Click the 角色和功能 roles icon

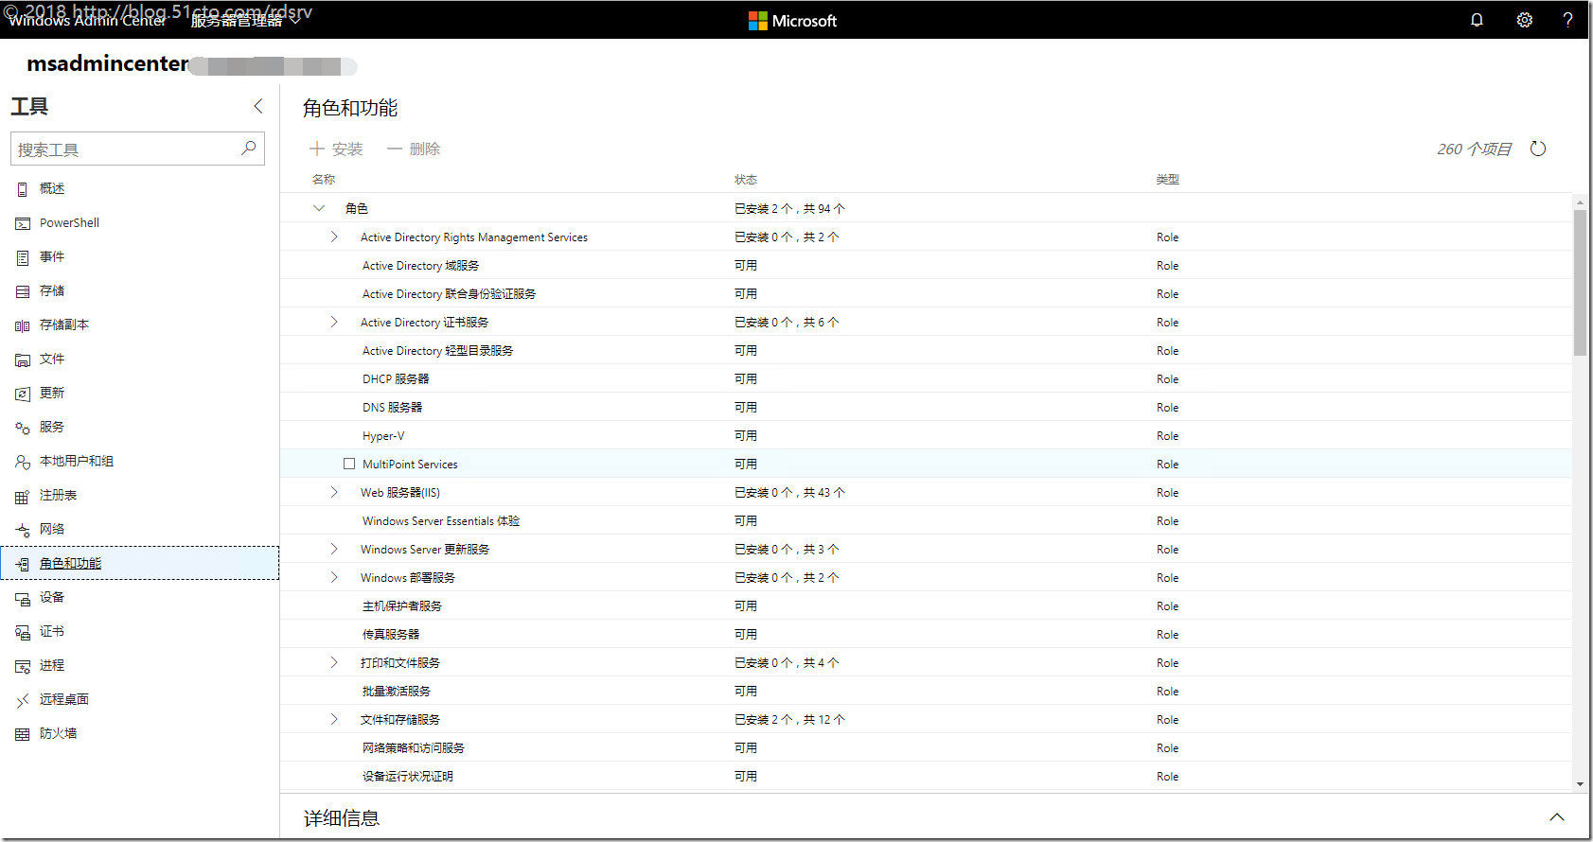[23, 564]
